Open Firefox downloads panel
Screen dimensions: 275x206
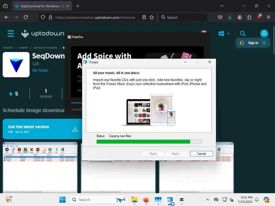click(230, 17)
